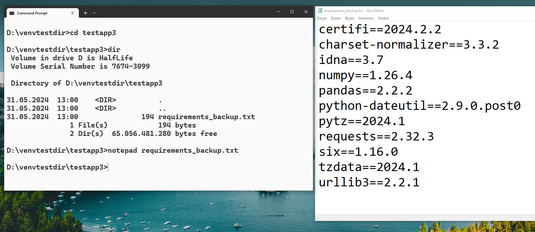Click the certifi==2024.2.2 line in Notepad
The height and width of the screenshot is (232, 535).
coord(380,29)
